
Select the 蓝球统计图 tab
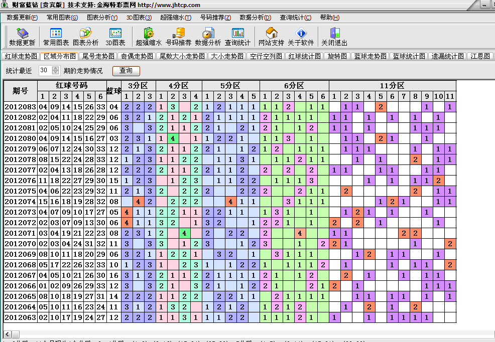click(409, 56)
